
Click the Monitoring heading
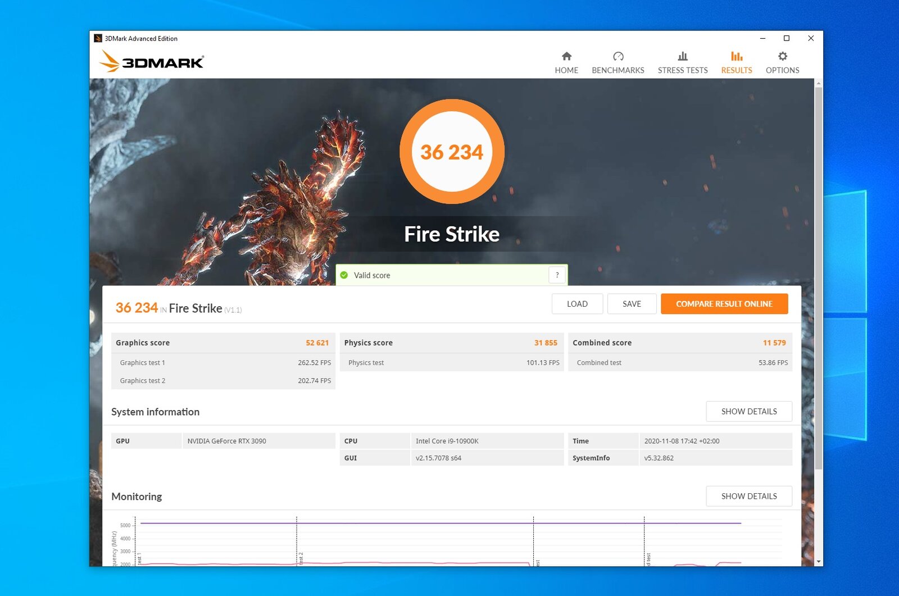(137, 497)
